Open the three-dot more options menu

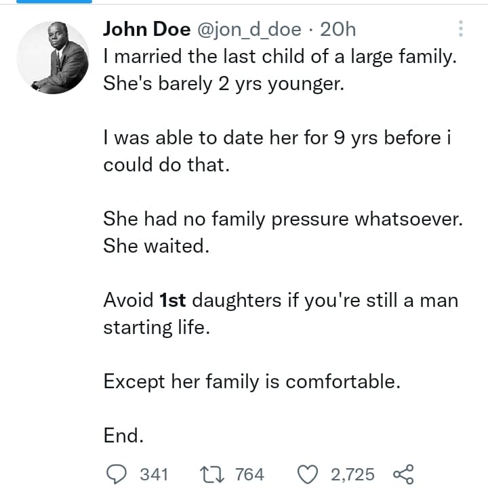461,29
